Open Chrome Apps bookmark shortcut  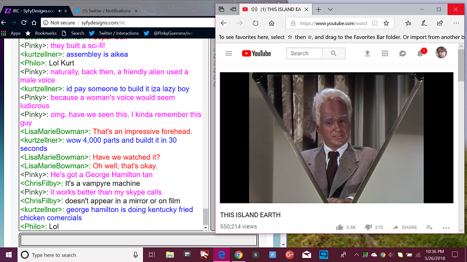coord(11,33)
